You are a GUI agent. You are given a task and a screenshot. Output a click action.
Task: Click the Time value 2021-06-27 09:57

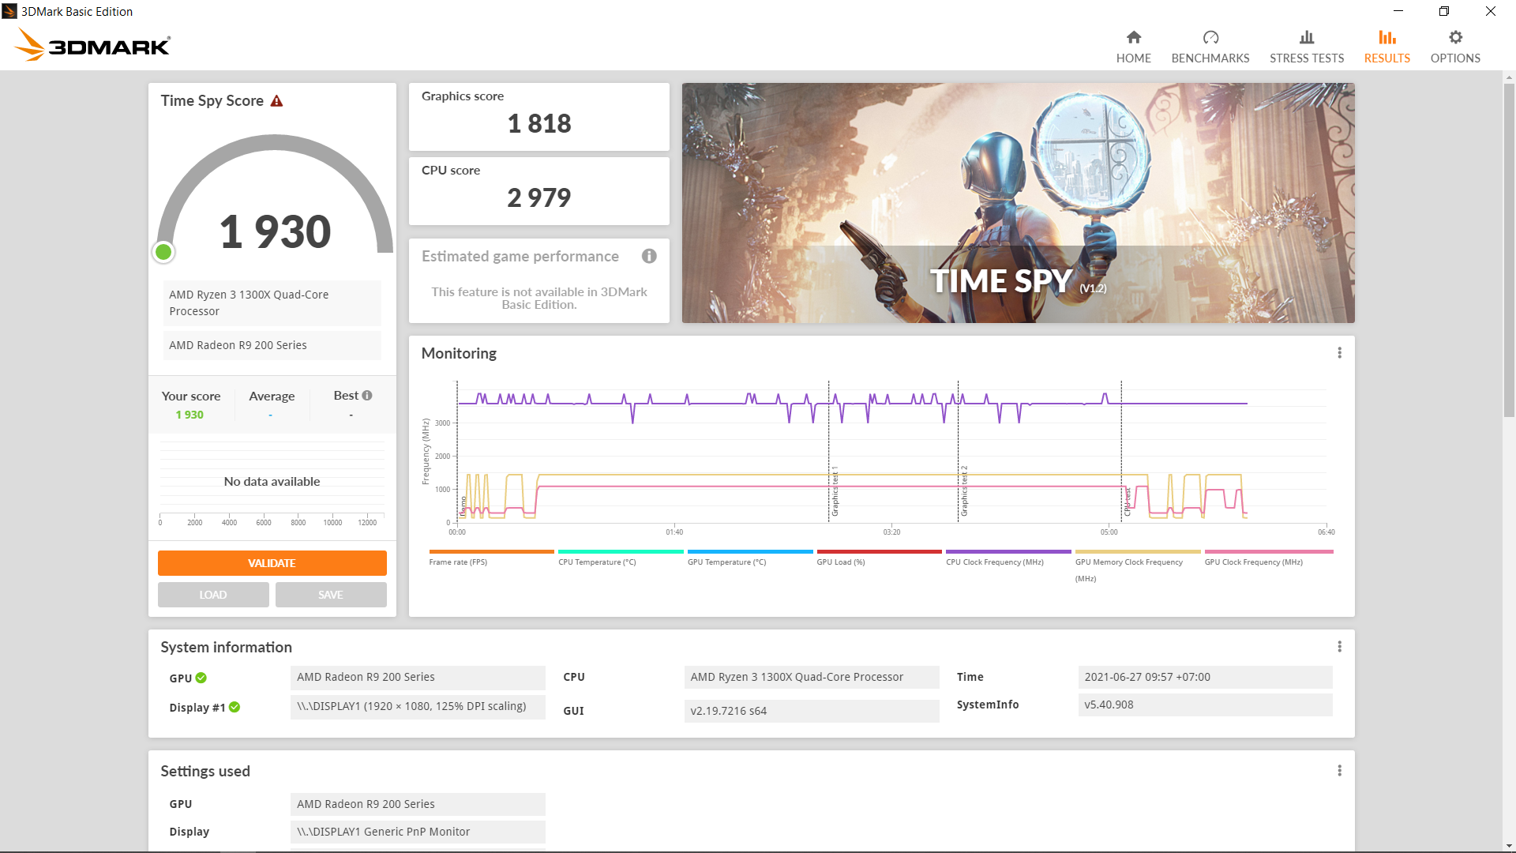1205,678
